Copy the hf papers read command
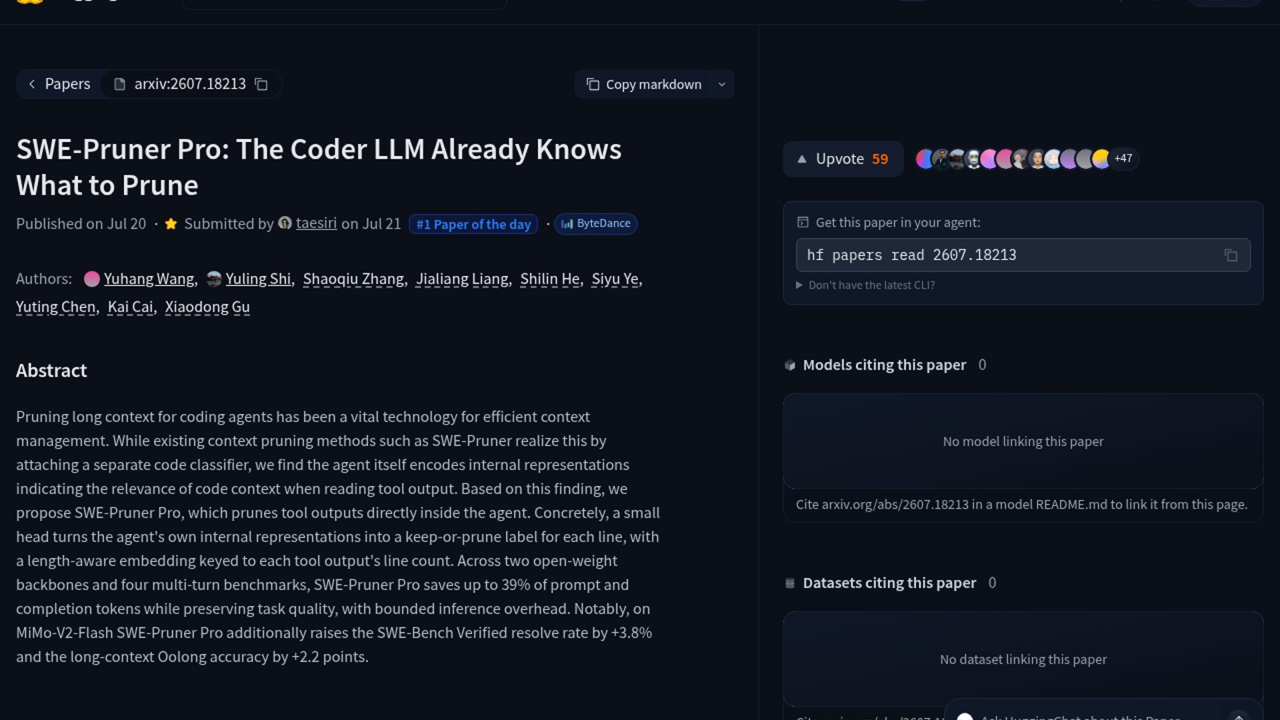Viewport: 1280px width, 720px height. point(1231,255)
